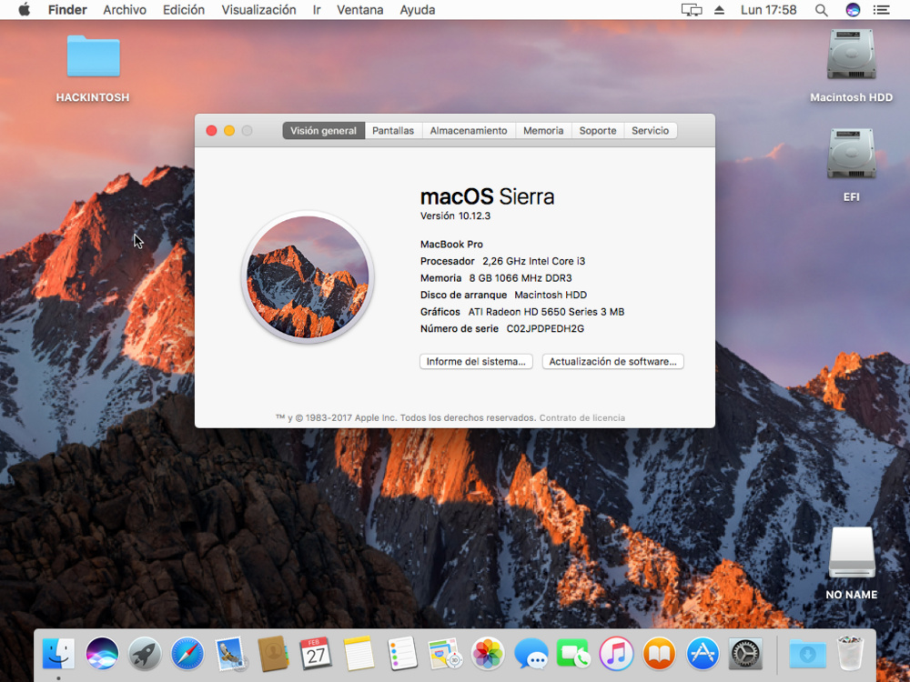Open Notification Center from menu bar
This screenshot has width=910, height=682.
coord(882,10)
